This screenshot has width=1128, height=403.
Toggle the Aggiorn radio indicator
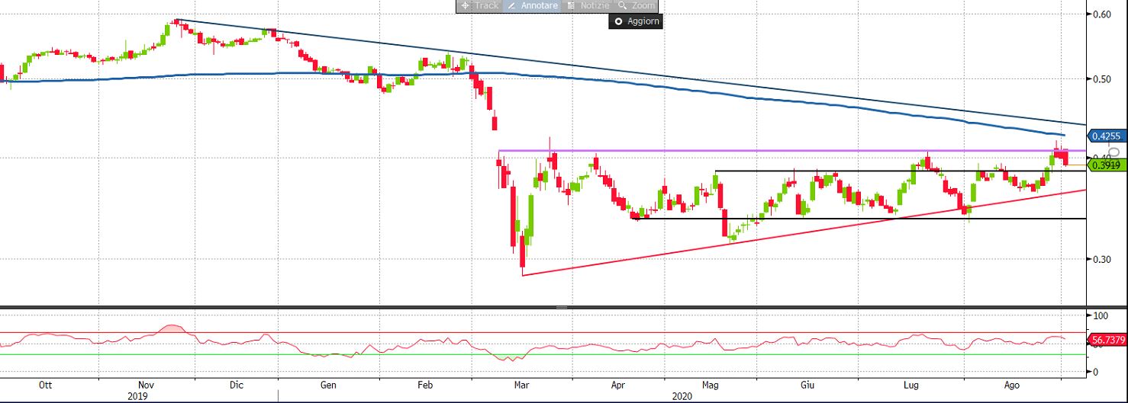[618, 21]
